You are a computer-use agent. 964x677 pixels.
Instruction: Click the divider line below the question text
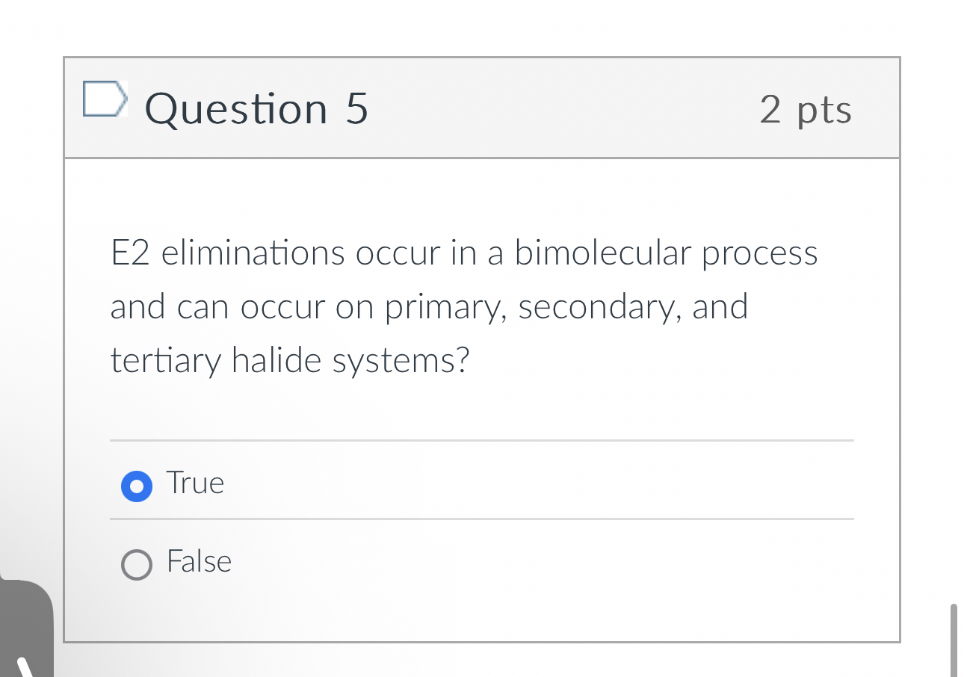click(481, 441)
